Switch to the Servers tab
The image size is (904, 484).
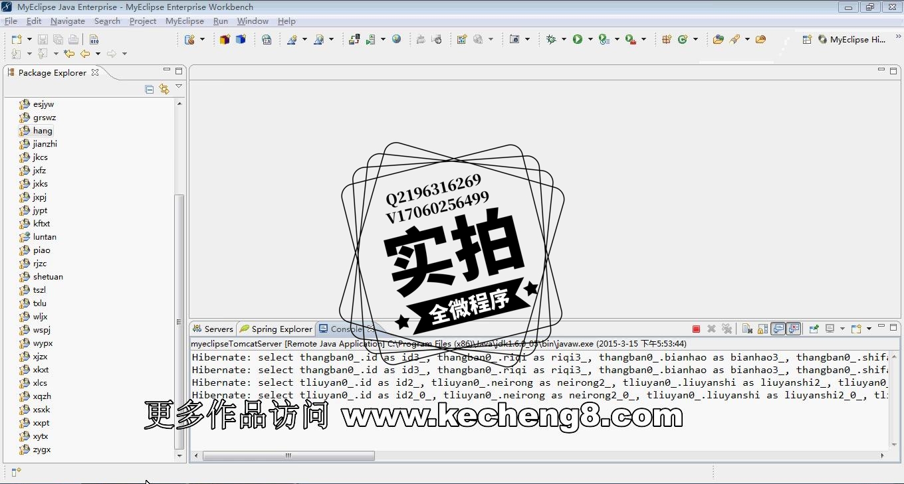213,329
